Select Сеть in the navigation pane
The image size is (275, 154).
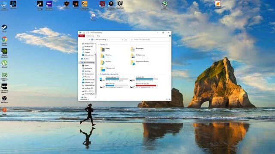(84, 98)
